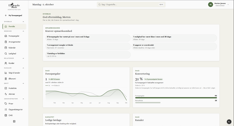Open the Kalender calendar icon
This screenshot has width=234, height=126.
pyautogui.click(x=6, y=48)
